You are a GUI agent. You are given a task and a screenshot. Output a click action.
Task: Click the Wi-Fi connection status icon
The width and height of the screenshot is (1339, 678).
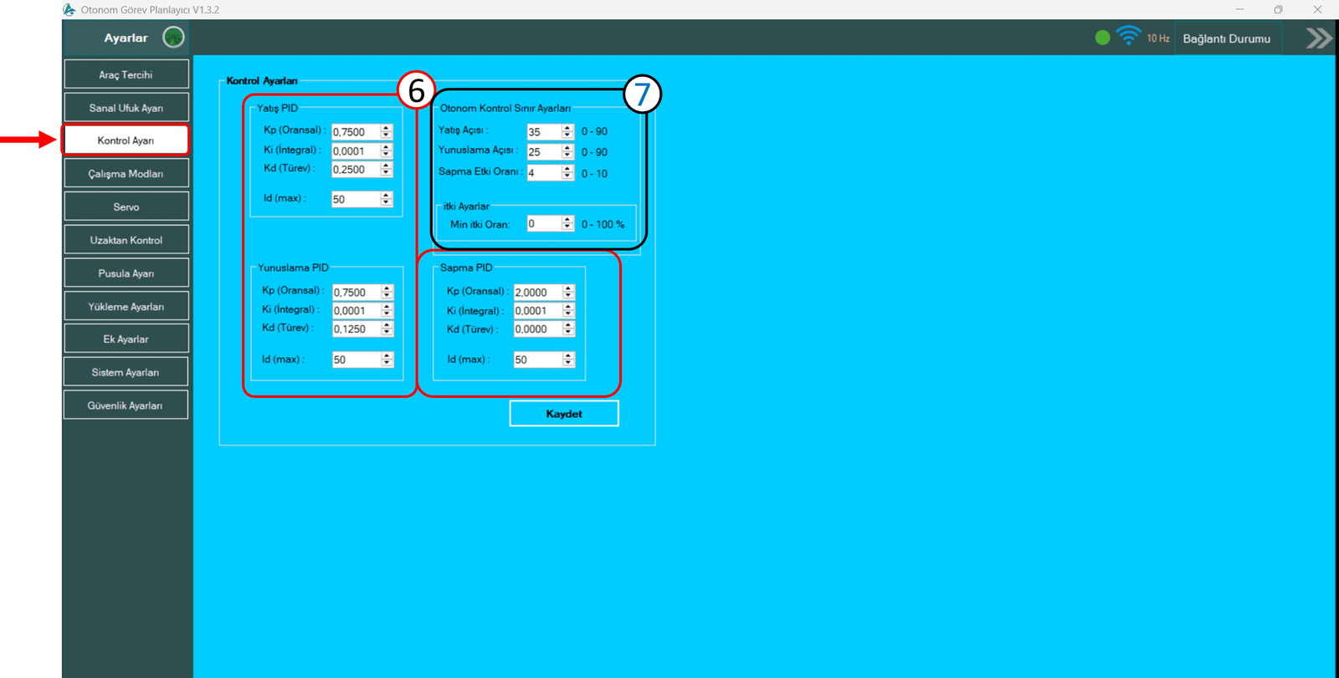tap(1128, 37)
